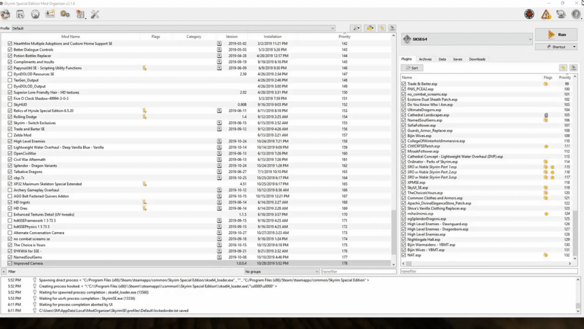Enable the Zelda Mod checkbox
The width and height of the screenshot is (584, 329).
[x=10, y=135]
